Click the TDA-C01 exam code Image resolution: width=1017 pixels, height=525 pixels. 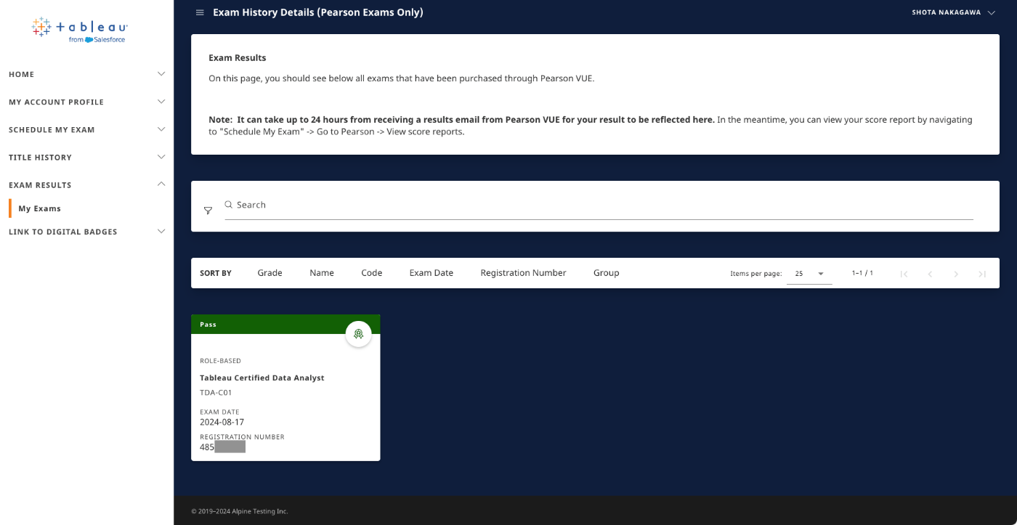216,393
